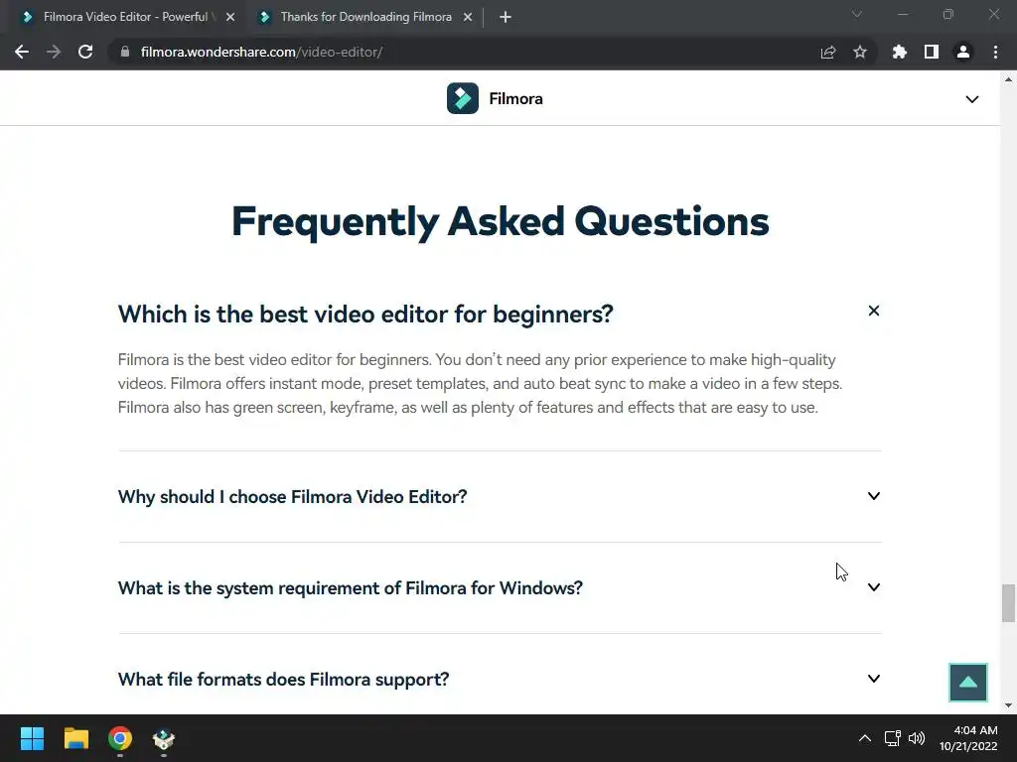Click the Filmora logo icon in header
Viewport: 1017px width, 762px height.
tap(463, 98)
